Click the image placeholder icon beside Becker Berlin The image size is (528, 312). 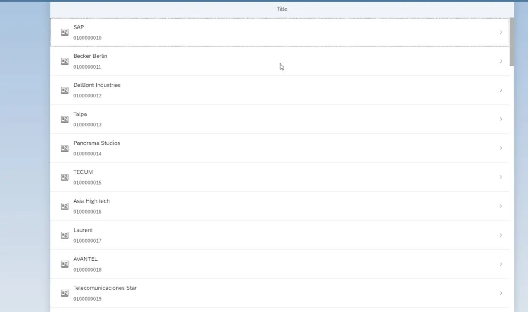[x=65, y=61]
